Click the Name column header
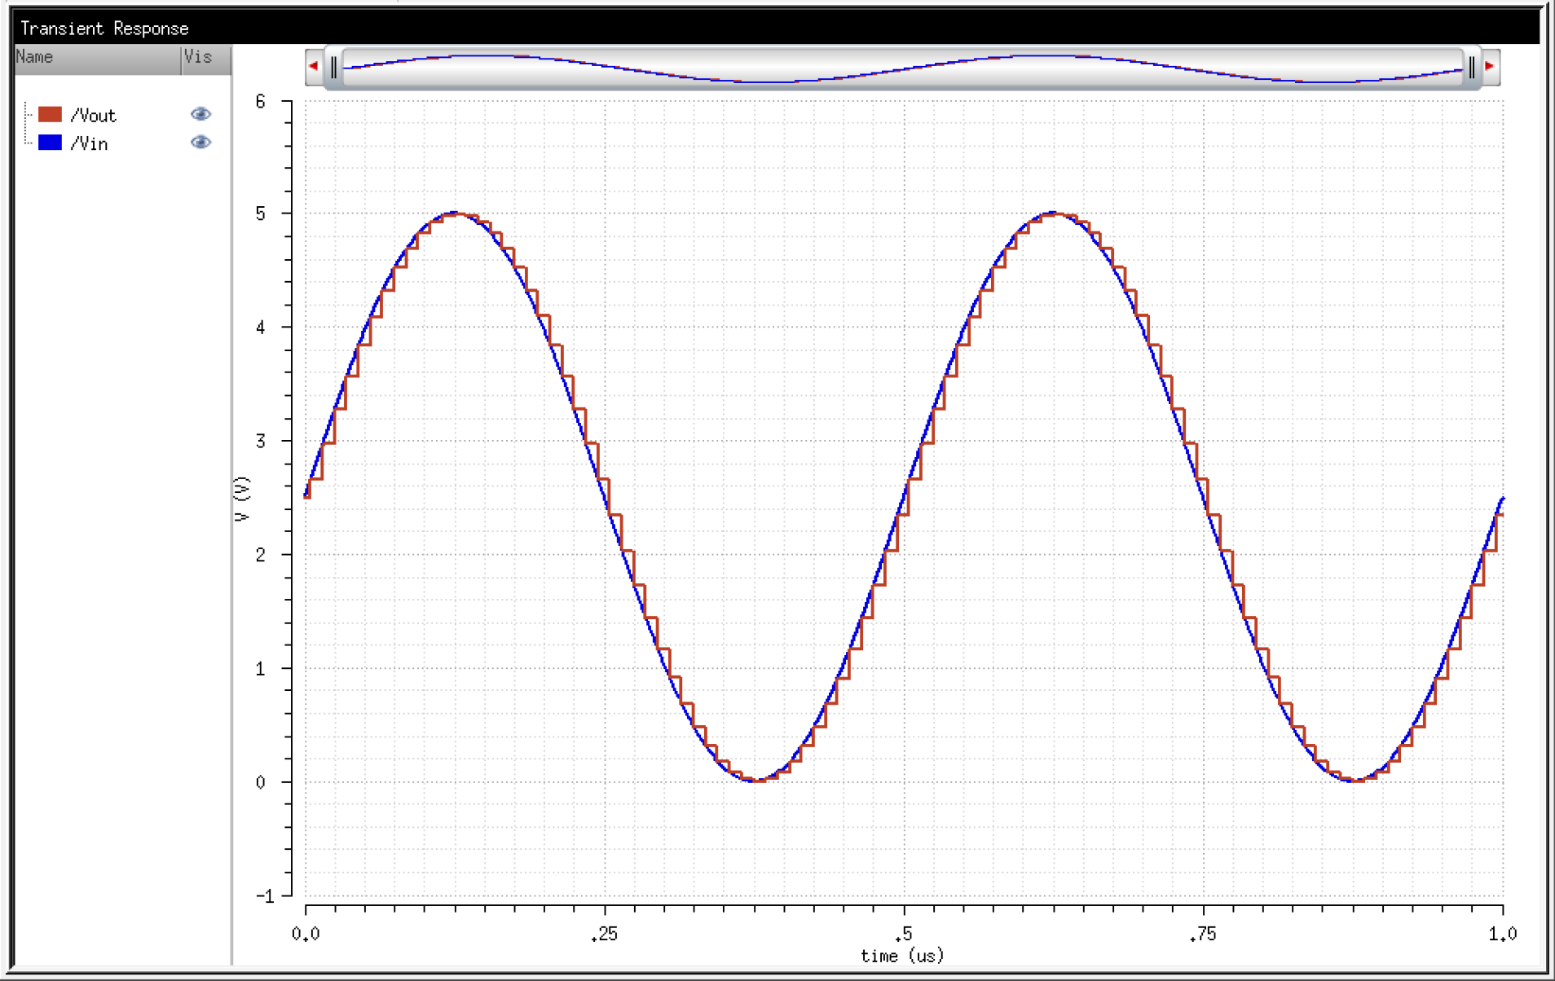1555x981 pixels. [34, 57]
